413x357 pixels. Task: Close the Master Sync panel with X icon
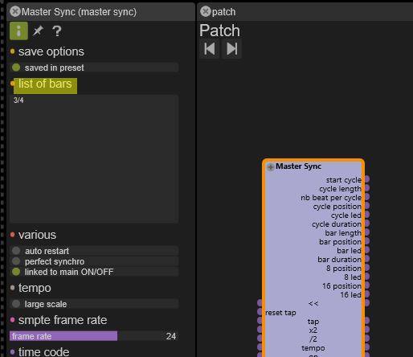pos(15,11)
